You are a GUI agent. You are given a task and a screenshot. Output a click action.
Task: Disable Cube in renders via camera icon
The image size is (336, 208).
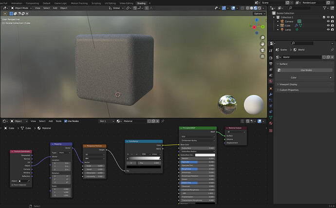pyautogui.click(x=333, y=25)
